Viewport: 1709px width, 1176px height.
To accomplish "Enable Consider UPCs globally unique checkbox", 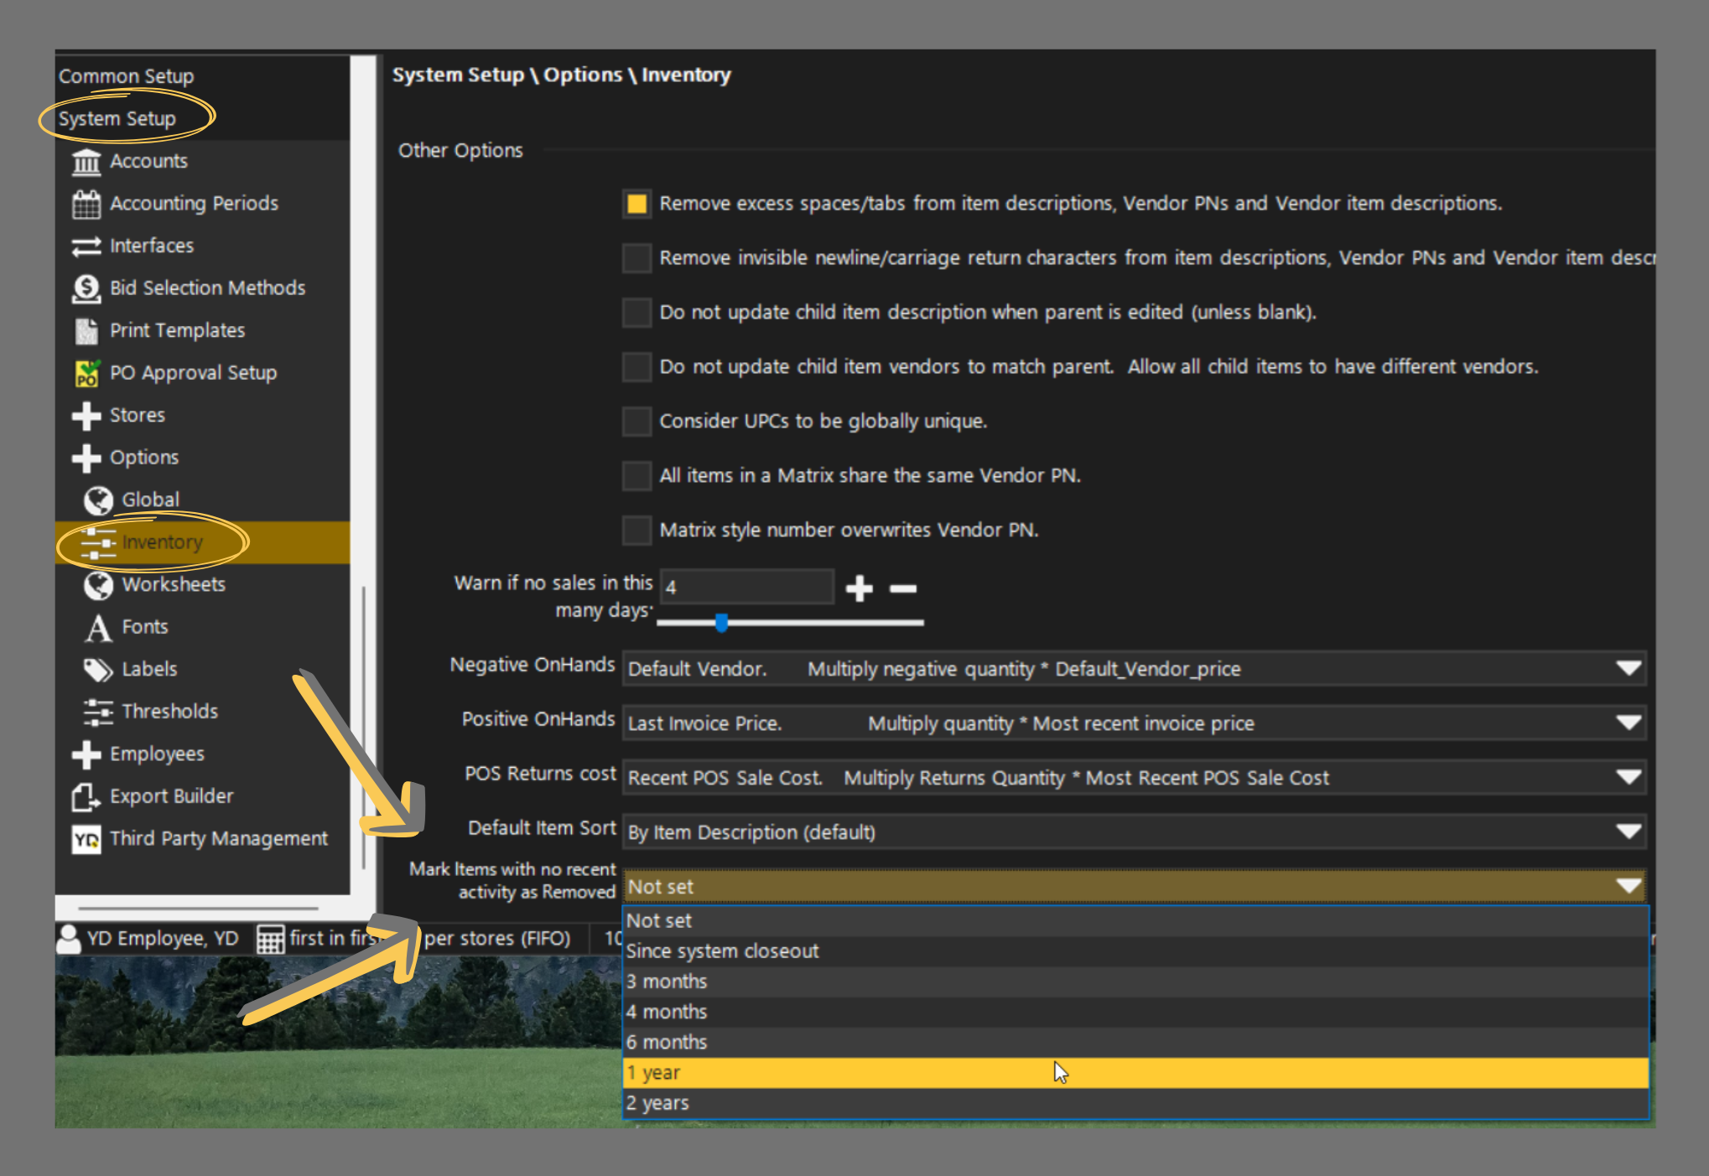I will (636, 422).
